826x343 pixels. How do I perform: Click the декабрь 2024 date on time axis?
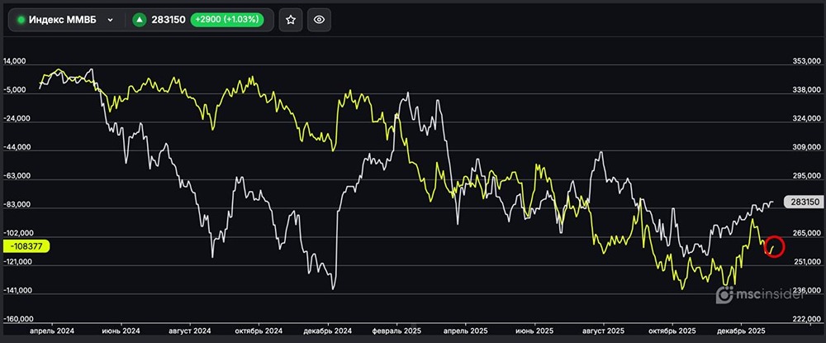(x=329, y=330)
